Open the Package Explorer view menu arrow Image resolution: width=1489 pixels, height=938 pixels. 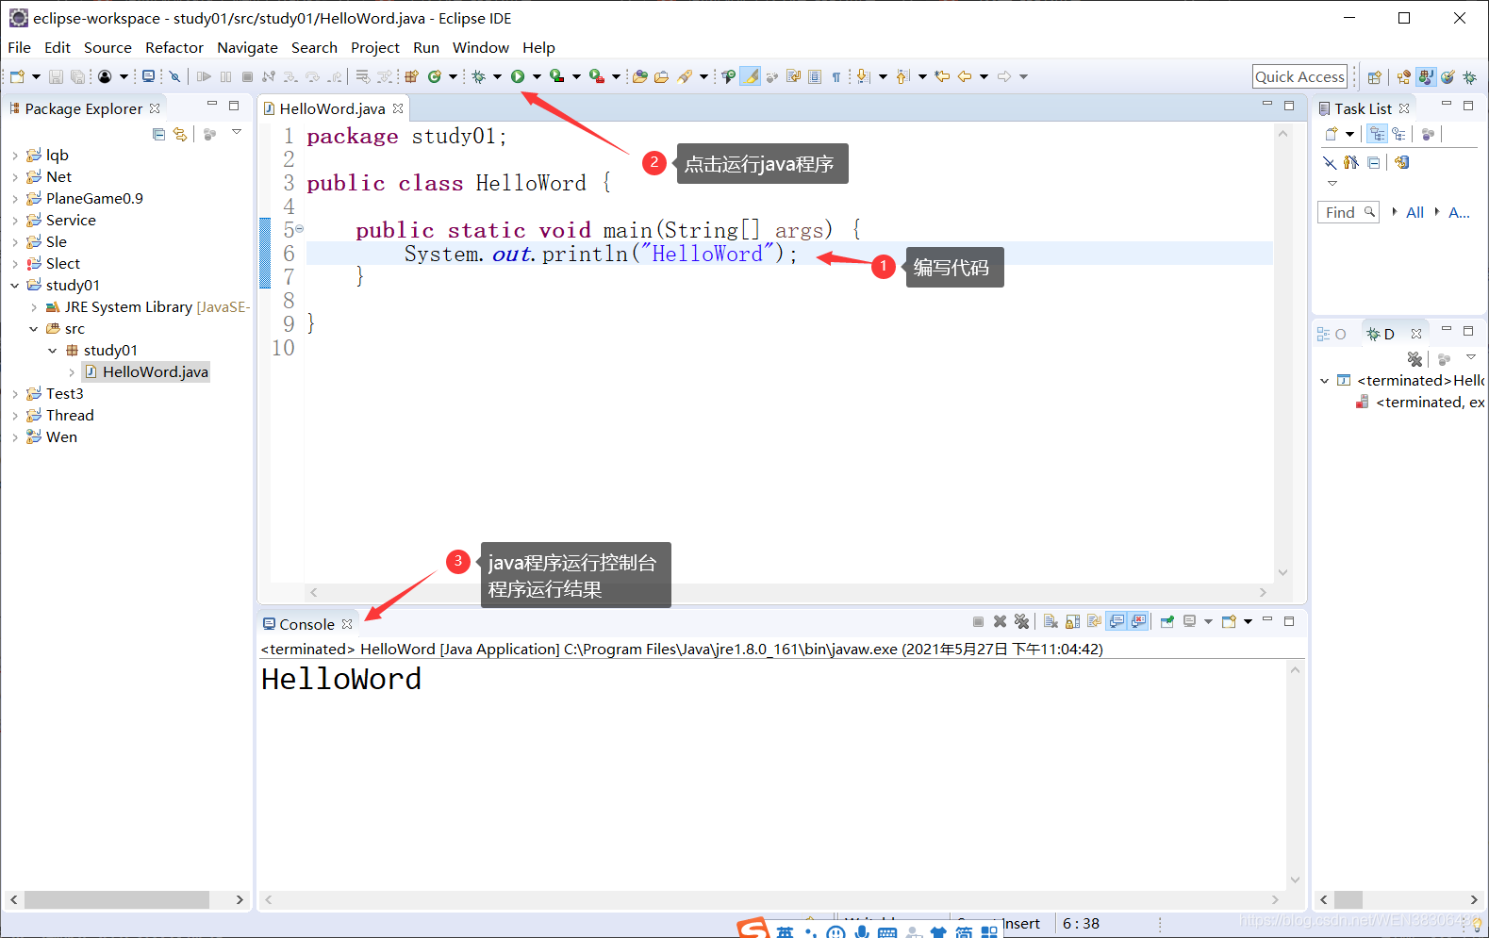237,133
